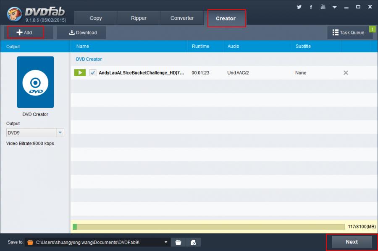Switch to the Copy tab
The image size is (378, 251).
click(96, 18)
